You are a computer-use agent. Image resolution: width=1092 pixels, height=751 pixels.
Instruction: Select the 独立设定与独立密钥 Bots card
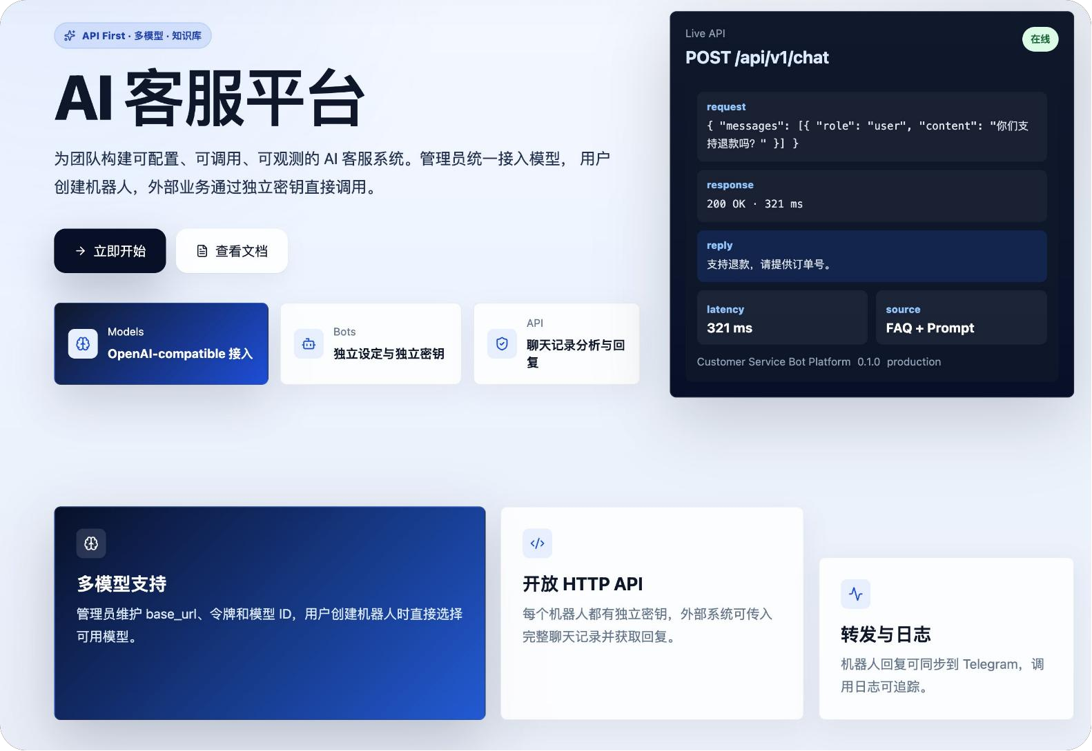[x=371, y=343]
